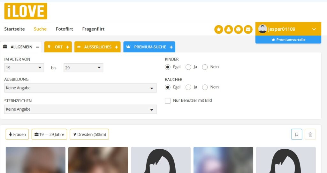Switch to the PREMIUM-SUCHE tab

point(149,47)
